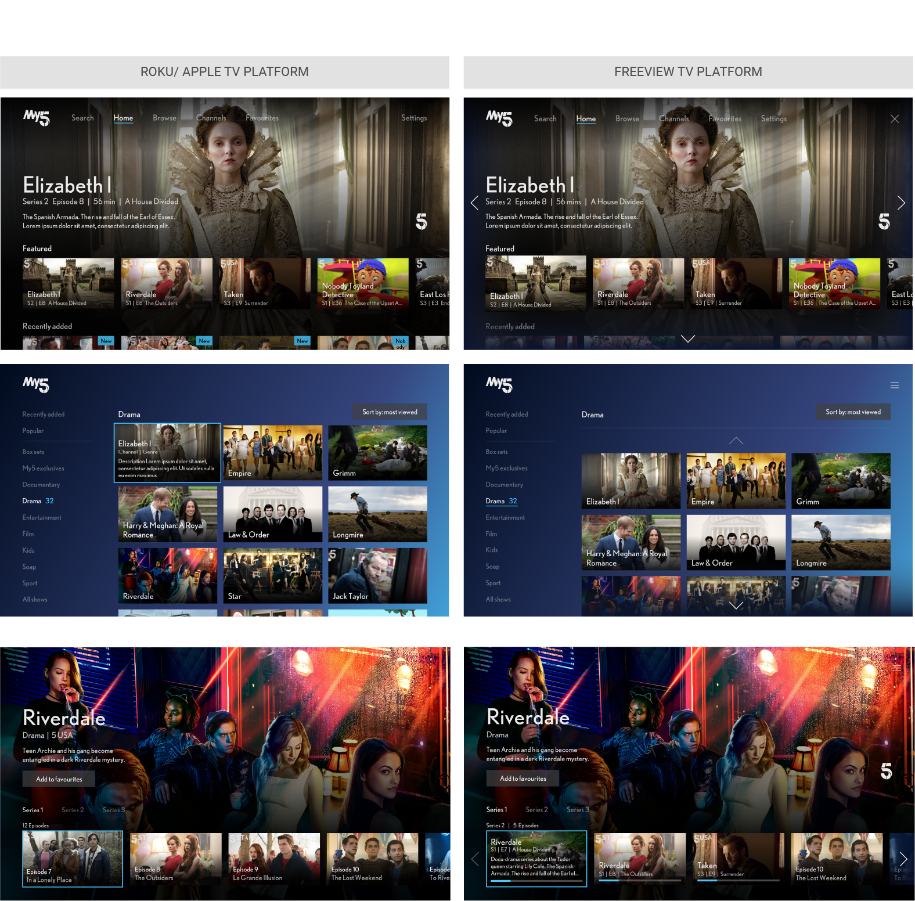The image size is (915, 901).
Task: Close the Freeview home screen with X icon
Action: pos(895,118)
